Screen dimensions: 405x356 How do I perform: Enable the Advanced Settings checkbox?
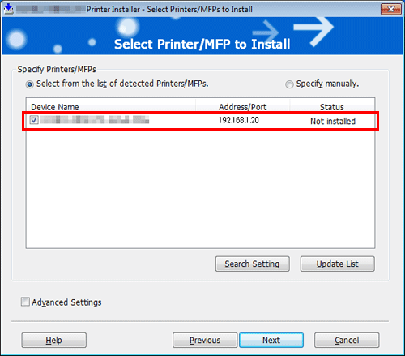(x=25, y=302)
